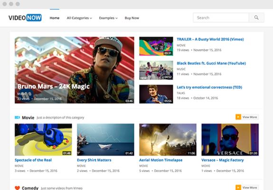
Task: Click the search magnifier button
Action: tap(256, 17)
